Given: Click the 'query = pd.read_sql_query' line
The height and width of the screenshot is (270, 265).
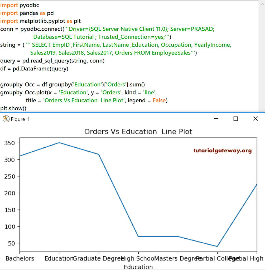Looking at the screenshot, I should point(52,61).
